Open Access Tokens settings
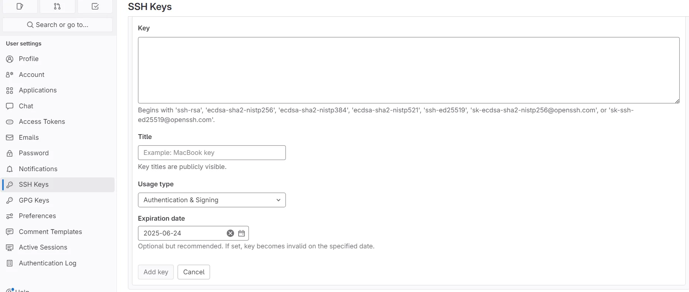 [x=42, y=122]
